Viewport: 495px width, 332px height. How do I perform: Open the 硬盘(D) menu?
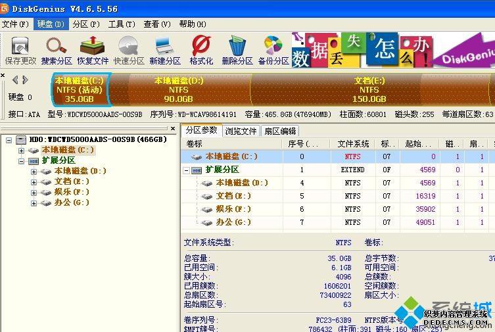point(51,24)
